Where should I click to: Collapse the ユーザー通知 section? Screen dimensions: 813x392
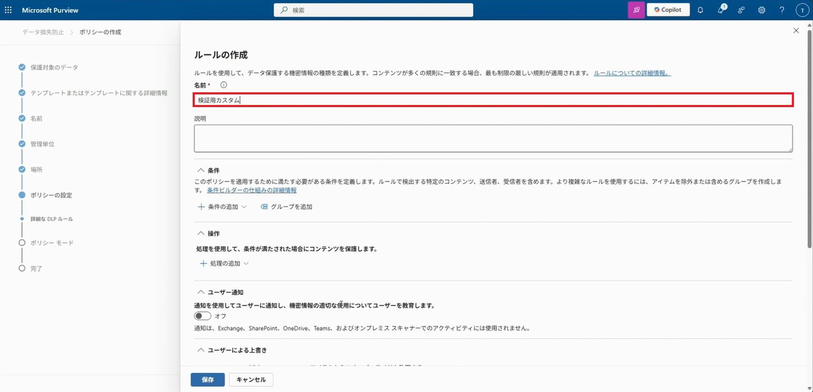[201, 292]
